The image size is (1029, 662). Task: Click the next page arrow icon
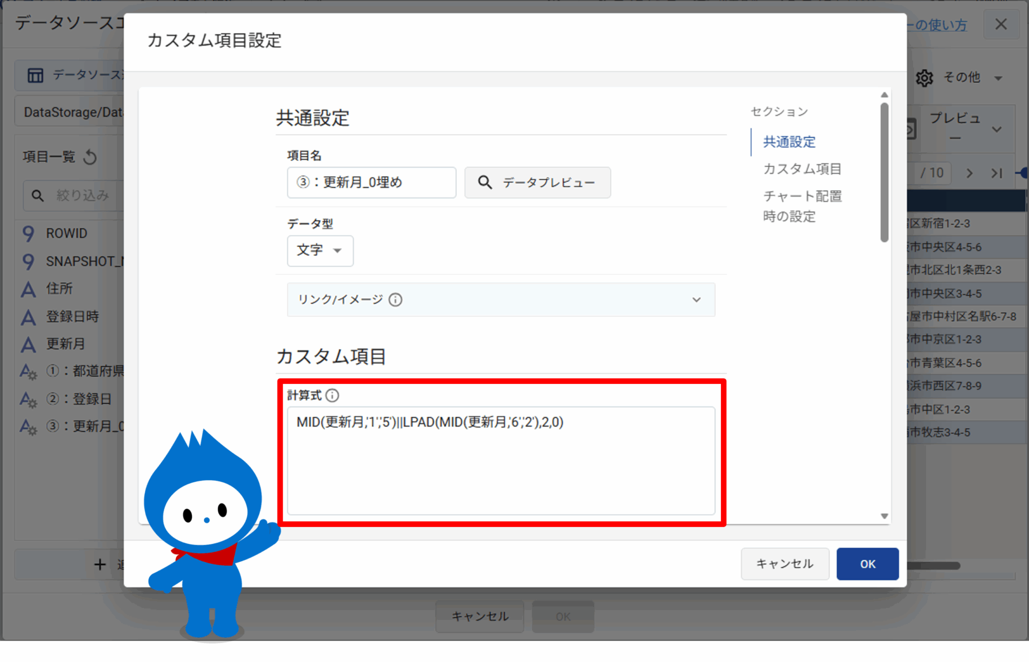coord(969,173)
